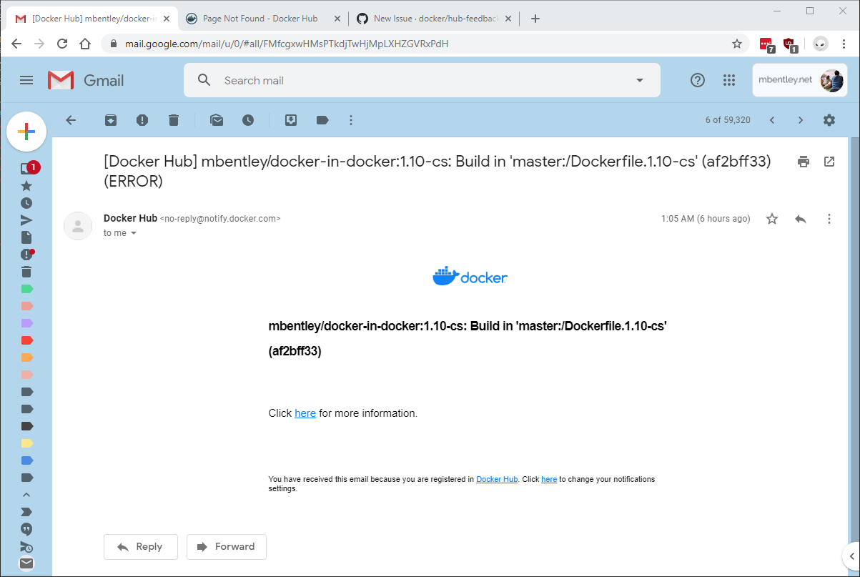Click the Docker Hub sender avatar
860x577 pixels.
(x=78, y=226)
